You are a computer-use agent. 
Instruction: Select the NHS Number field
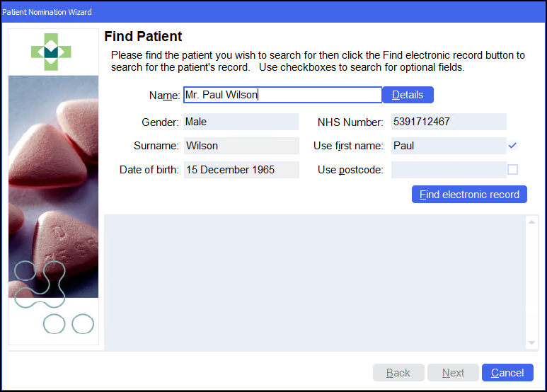click(449, 122)
